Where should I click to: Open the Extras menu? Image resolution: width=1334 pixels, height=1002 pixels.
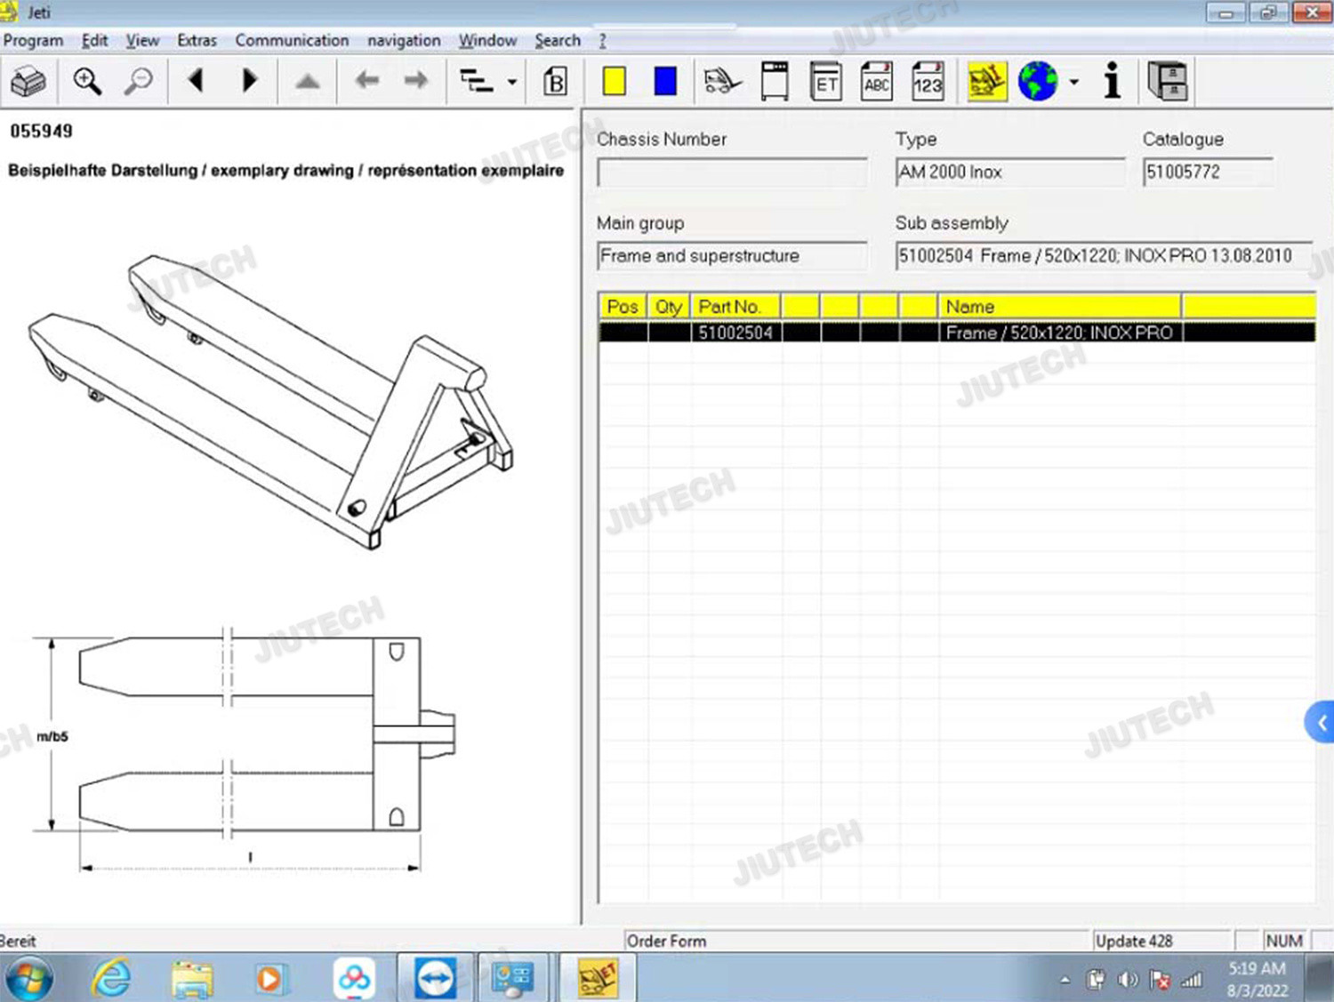[x=197, y=40]
